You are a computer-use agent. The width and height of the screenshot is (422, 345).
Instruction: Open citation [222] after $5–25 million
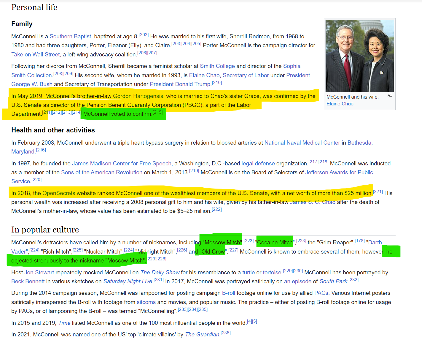click(217, 209)
